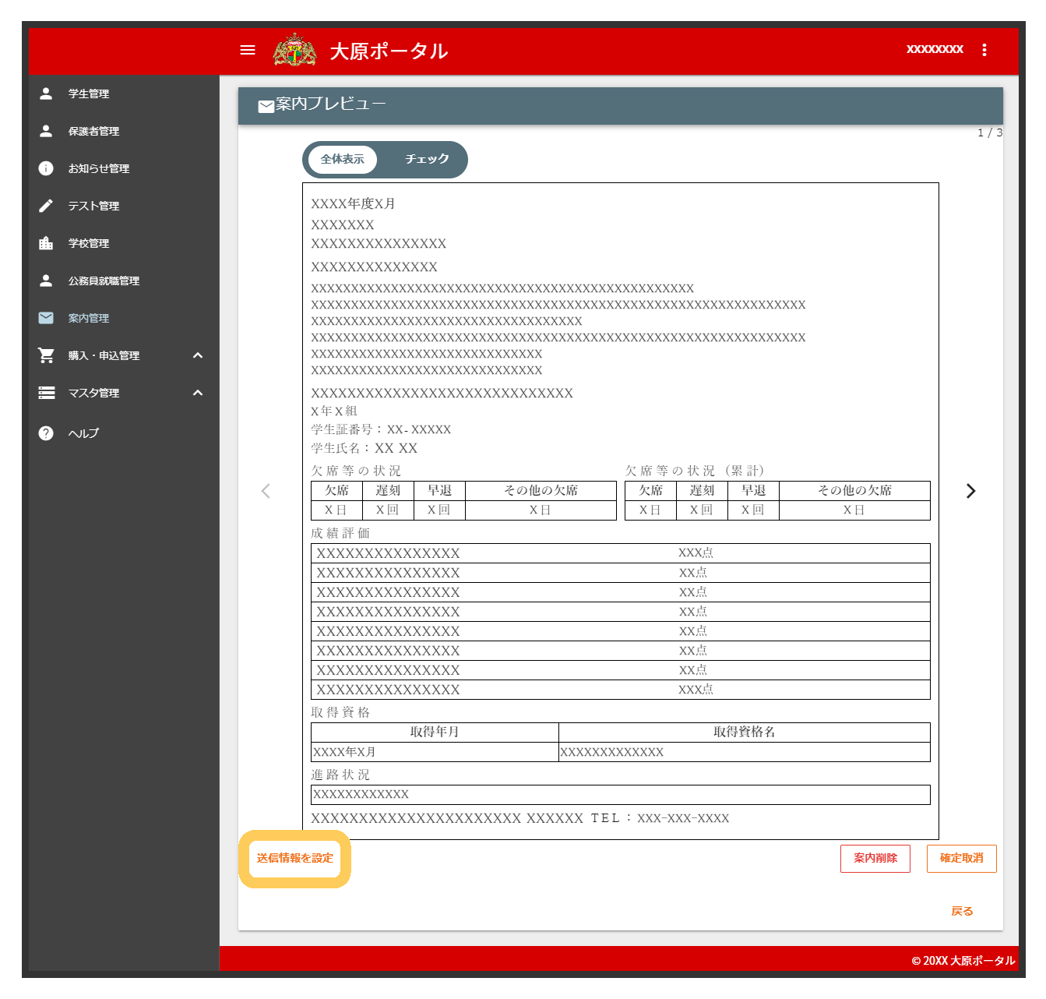Click the TEL：XXX-XXX-XXXX footer line

pyautogui.click(x=660, y=818)
